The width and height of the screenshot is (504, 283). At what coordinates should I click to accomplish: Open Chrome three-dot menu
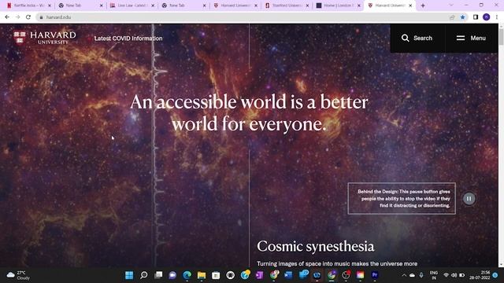coord(497,17)
